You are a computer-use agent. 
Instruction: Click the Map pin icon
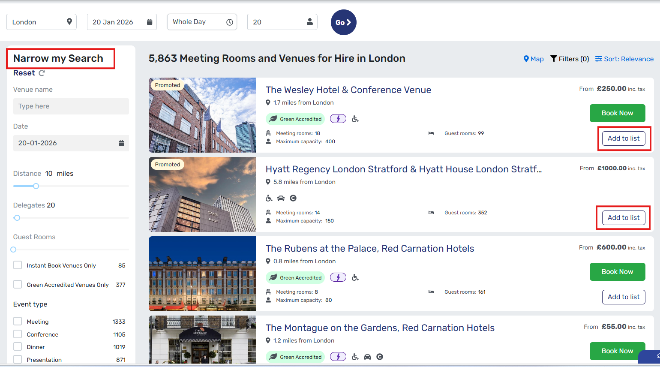526,59
